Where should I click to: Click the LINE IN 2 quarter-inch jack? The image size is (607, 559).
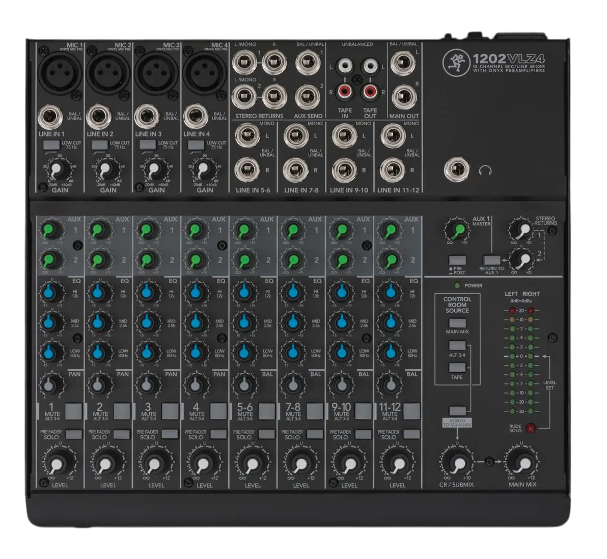pos(99,118)
